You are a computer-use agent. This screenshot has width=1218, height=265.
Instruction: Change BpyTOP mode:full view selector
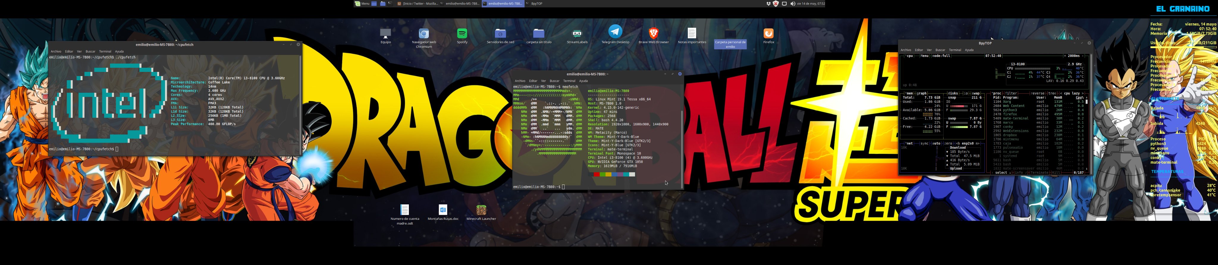click(941, 56)
